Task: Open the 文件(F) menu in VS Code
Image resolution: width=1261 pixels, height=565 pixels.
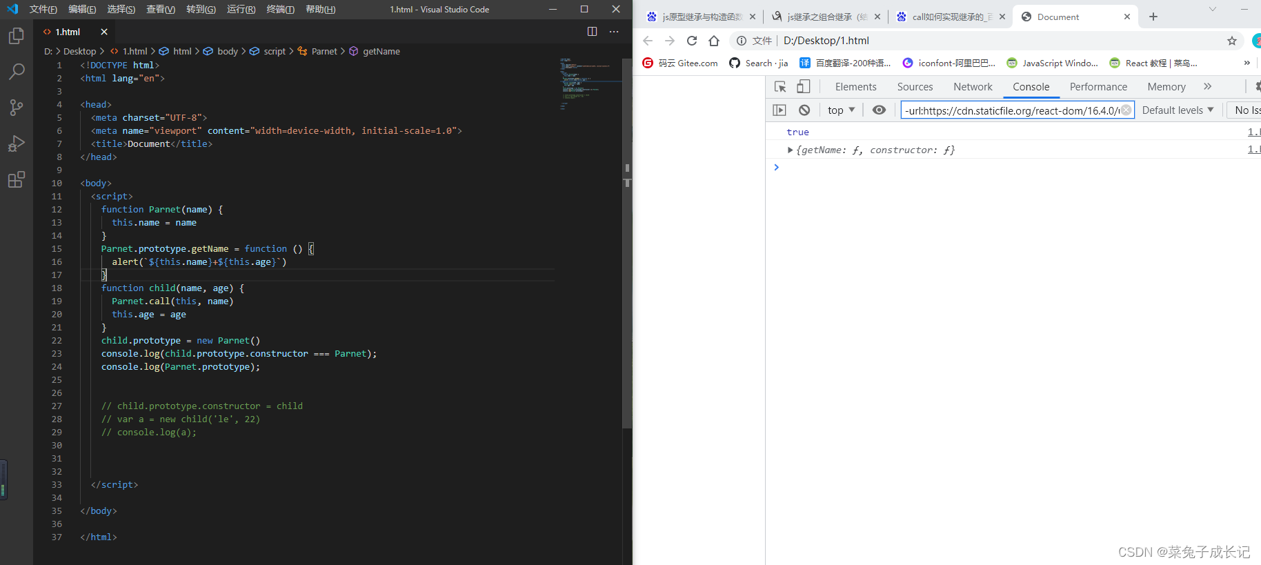Action: click(43, 9)
